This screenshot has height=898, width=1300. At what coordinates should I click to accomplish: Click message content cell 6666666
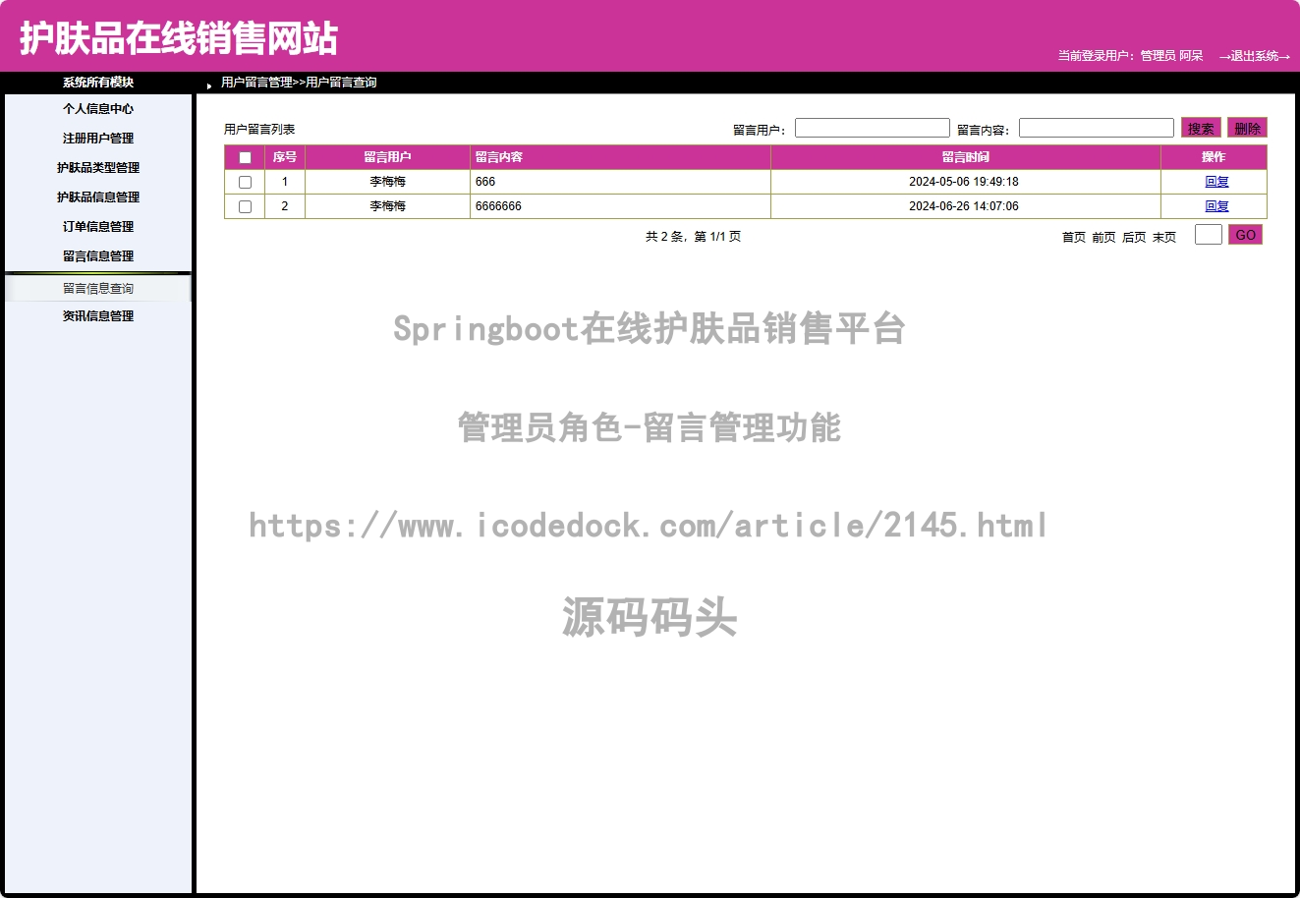[620, 206]
